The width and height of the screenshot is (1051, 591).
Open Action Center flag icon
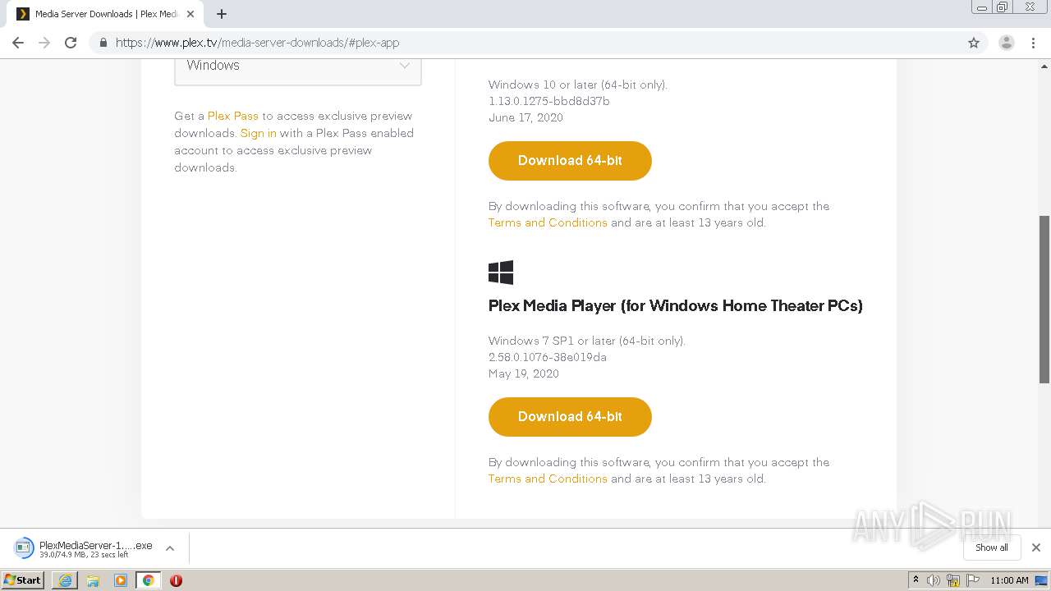point(973,580)
